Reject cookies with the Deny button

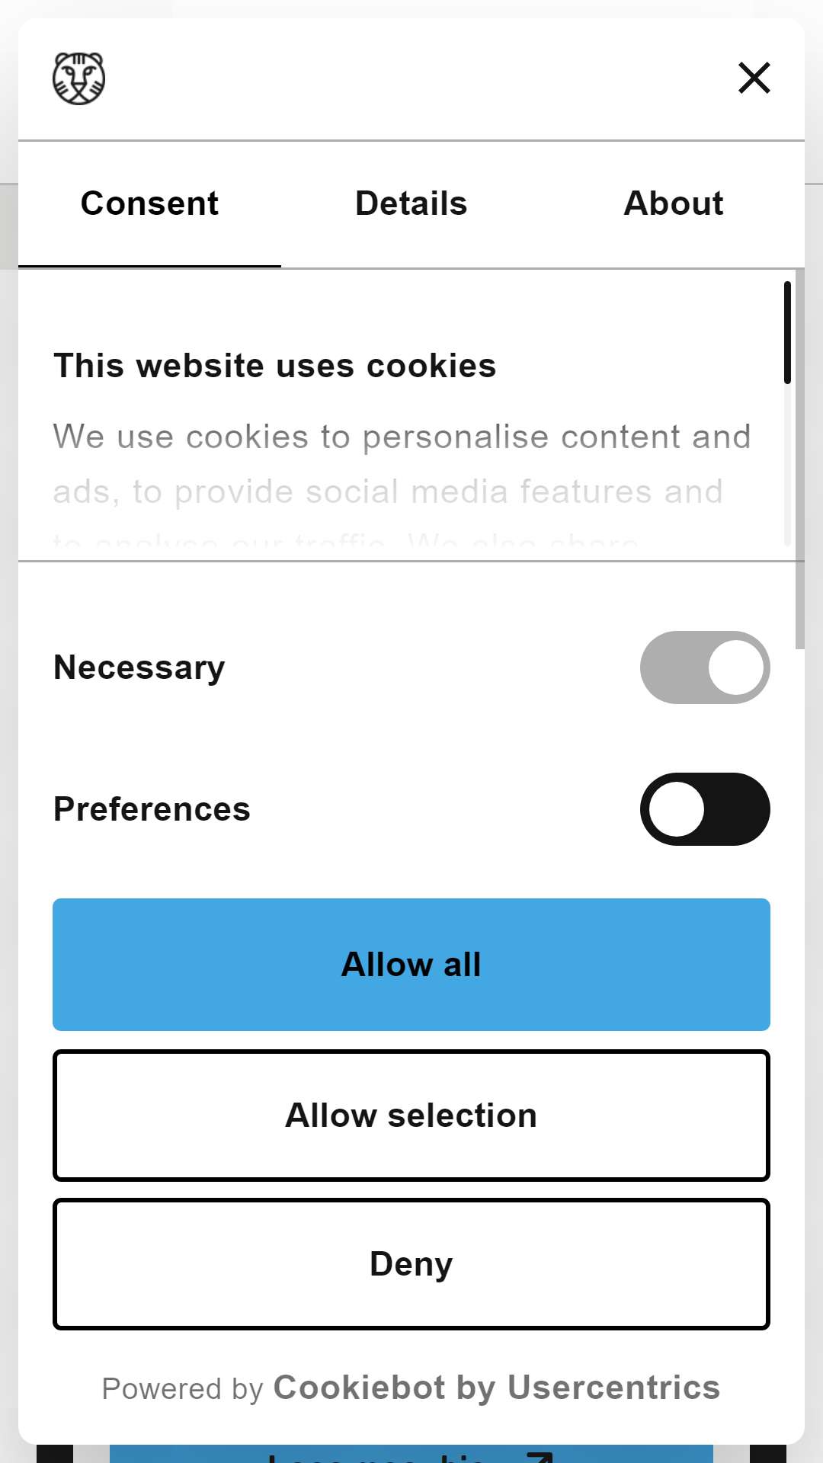(x=411, y=1264)
